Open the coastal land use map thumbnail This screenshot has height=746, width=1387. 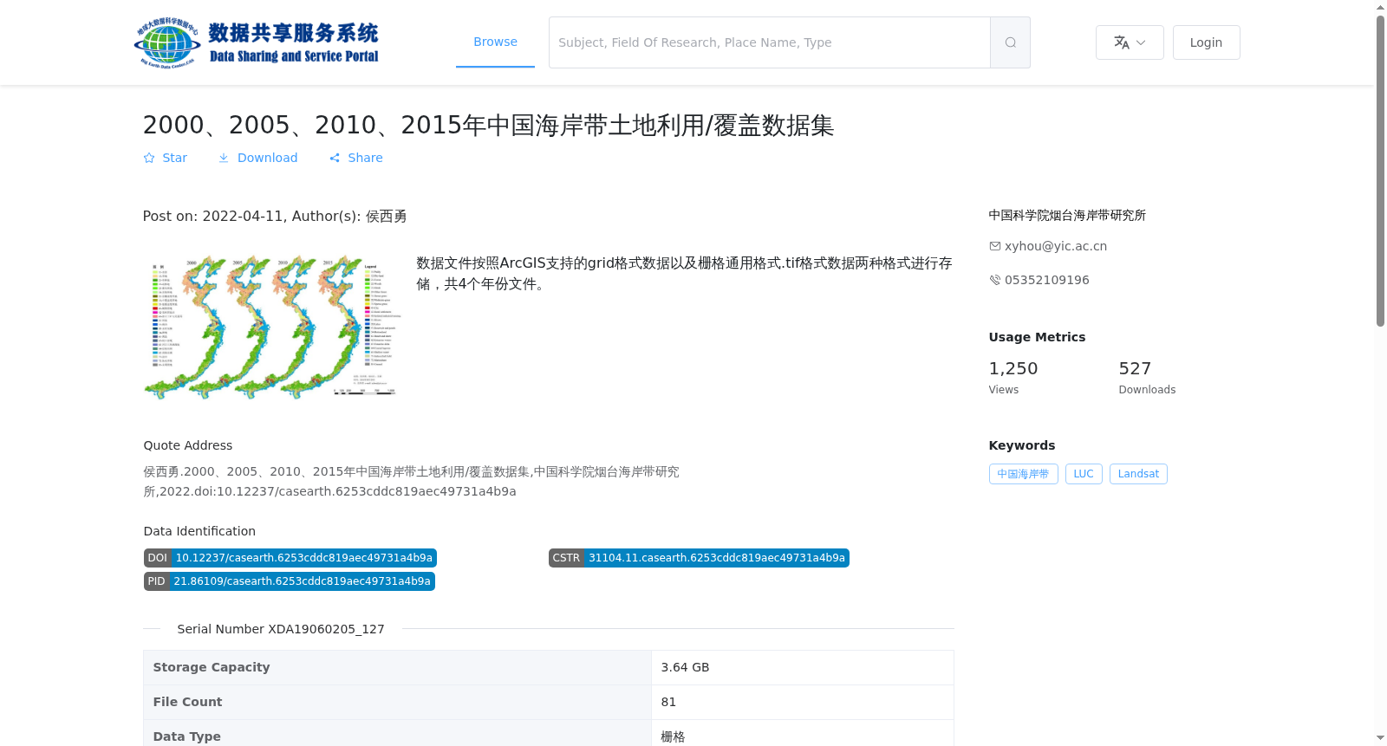273,327
